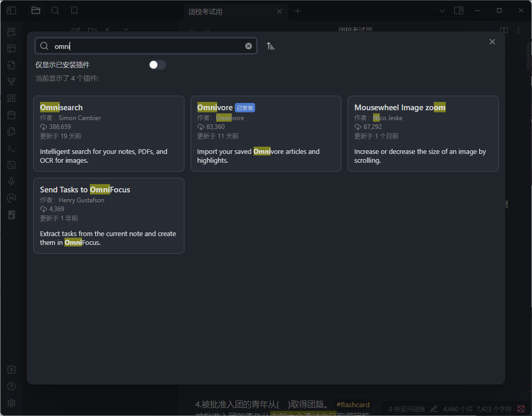Click the 已安装 badge on Omnivore
The width and height of the screenshot is (532, 416).
245,108
